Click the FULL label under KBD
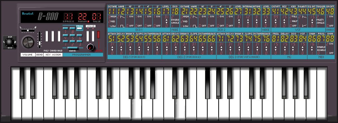 coord(294,16)
